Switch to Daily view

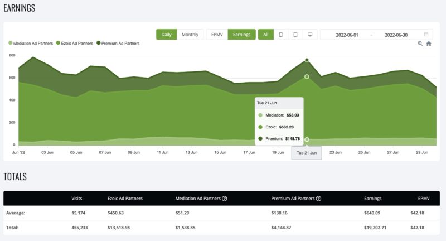pyautogui.click(x=166, y=35)
